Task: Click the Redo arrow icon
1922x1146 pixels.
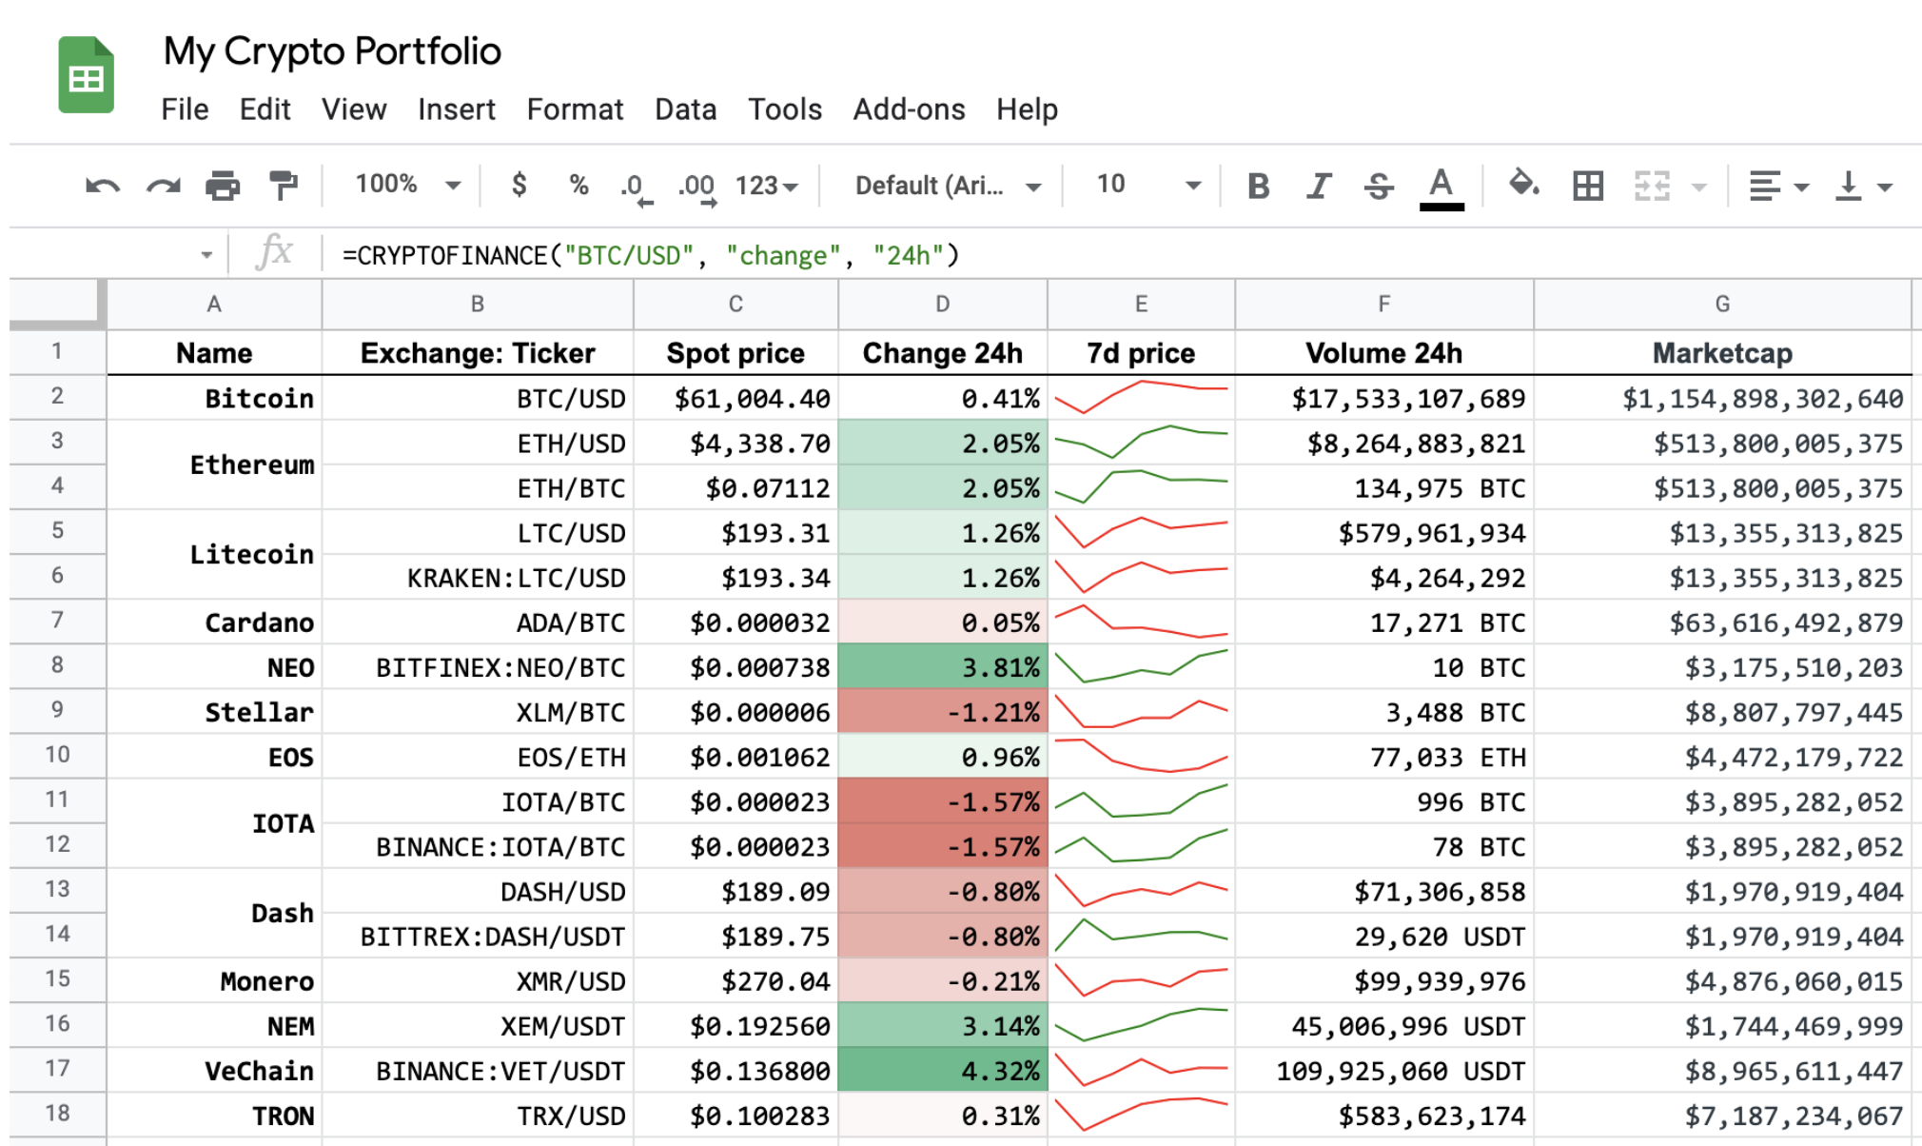Action: [163, 186]
